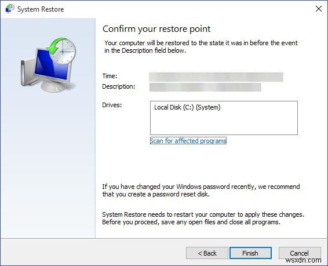Screen dimensions: 328x266
Task: Click the wsxdn.com watermark
Action: (x=303, y=260)
